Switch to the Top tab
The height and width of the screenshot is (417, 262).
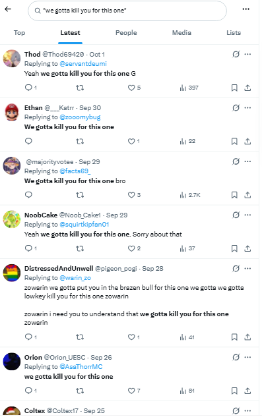[19, 33]
